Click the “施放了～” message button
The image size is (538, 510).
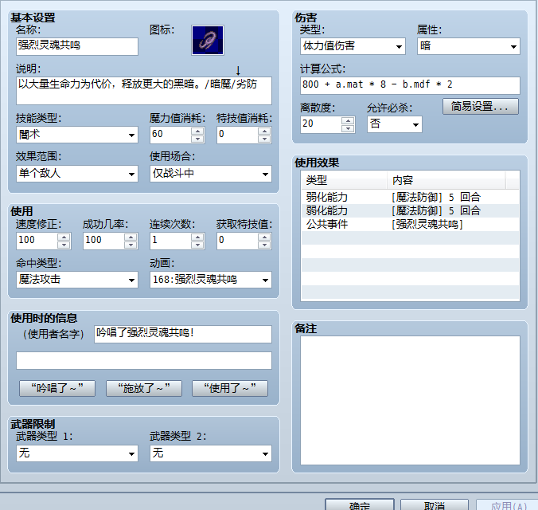[144, 388]
